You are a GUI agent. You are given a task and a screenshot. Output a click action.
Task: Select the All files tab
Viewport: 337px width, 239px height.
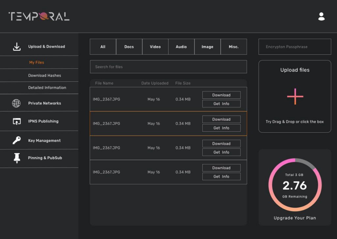(x=103, y=47)
